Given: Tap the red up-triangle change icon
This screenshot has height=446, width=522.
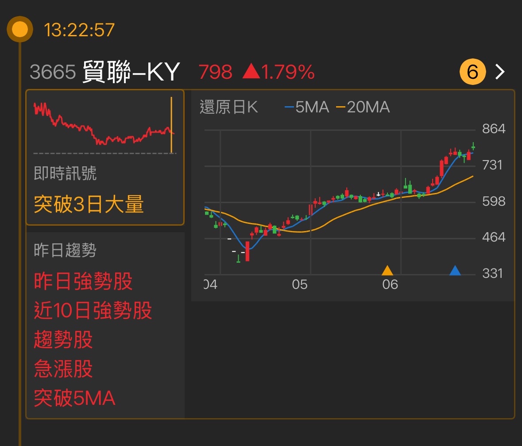Looking at the screenshot, I should [x=251, y=71].
